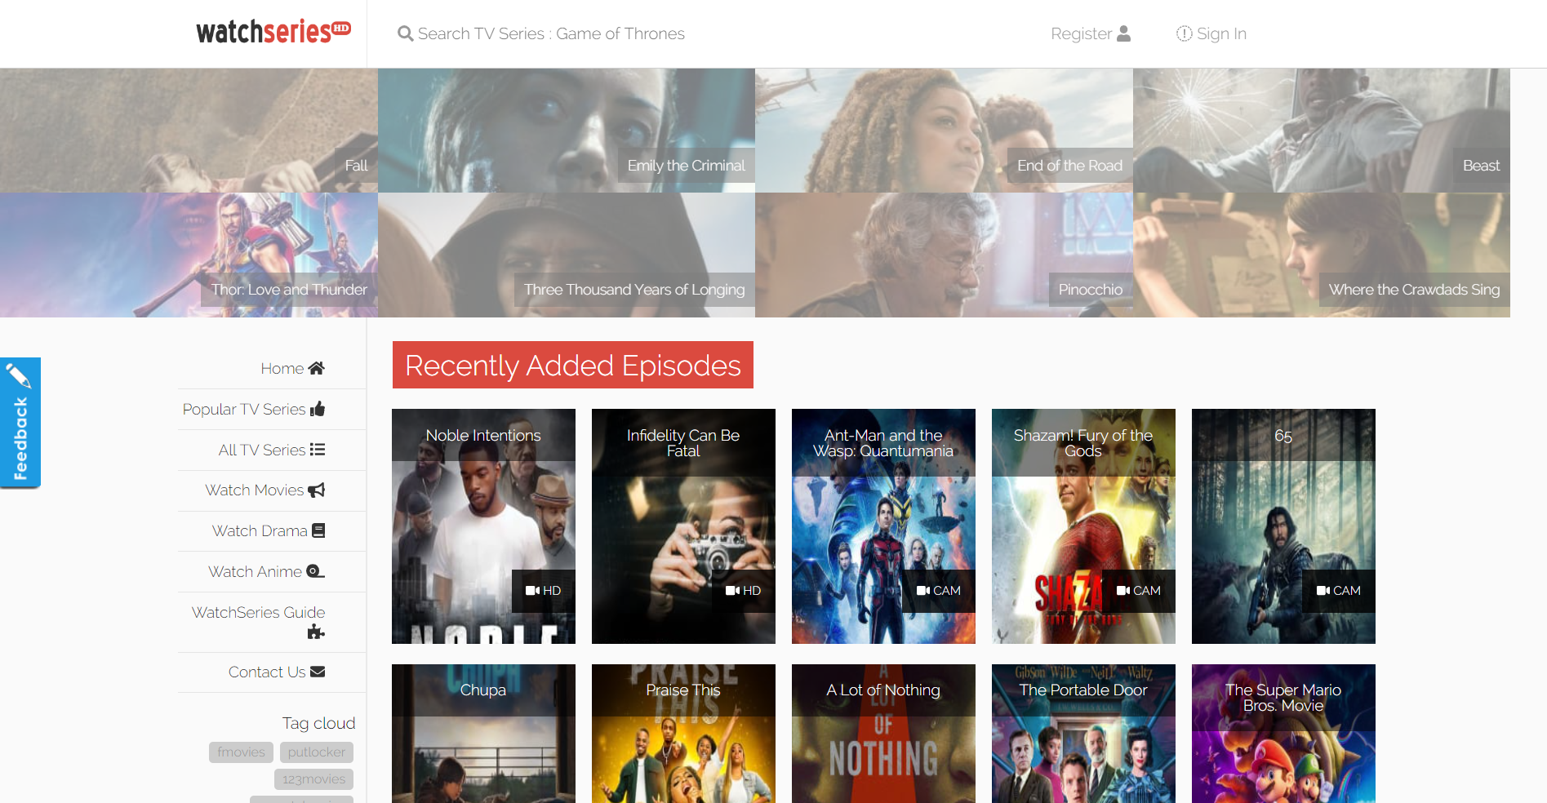
Task: Click the watchseries HD logo
Action: pos(273,32)
